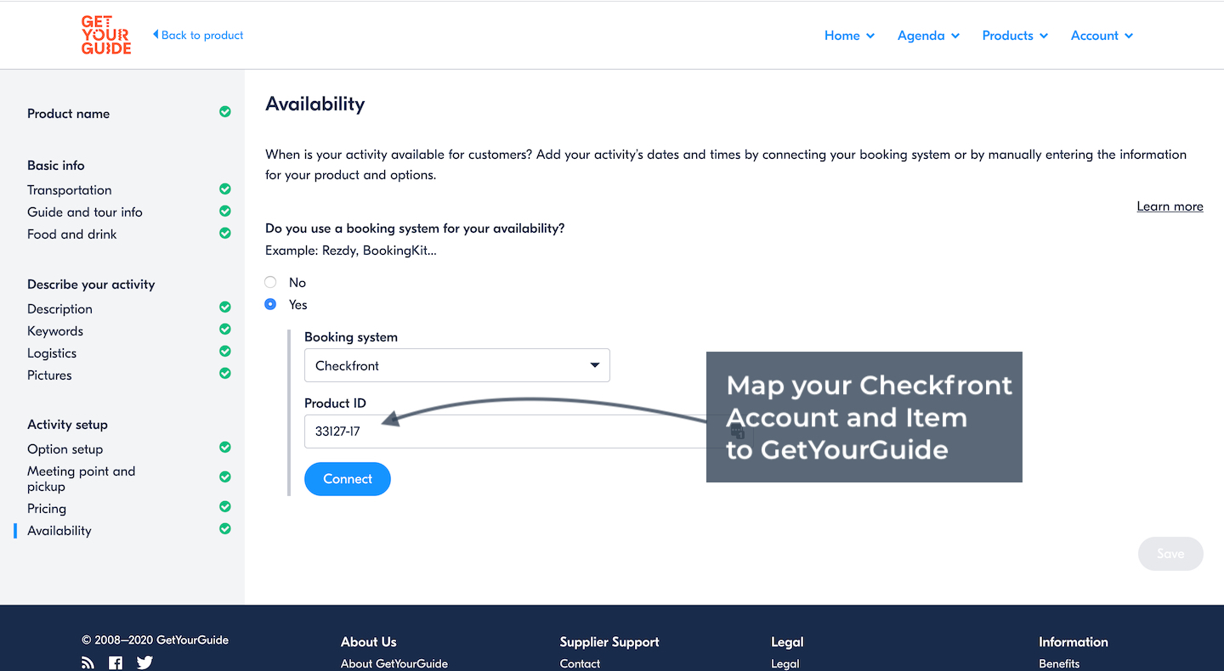
Task: Click green checkmark beside Logistics
Action: tap(225, 351)
